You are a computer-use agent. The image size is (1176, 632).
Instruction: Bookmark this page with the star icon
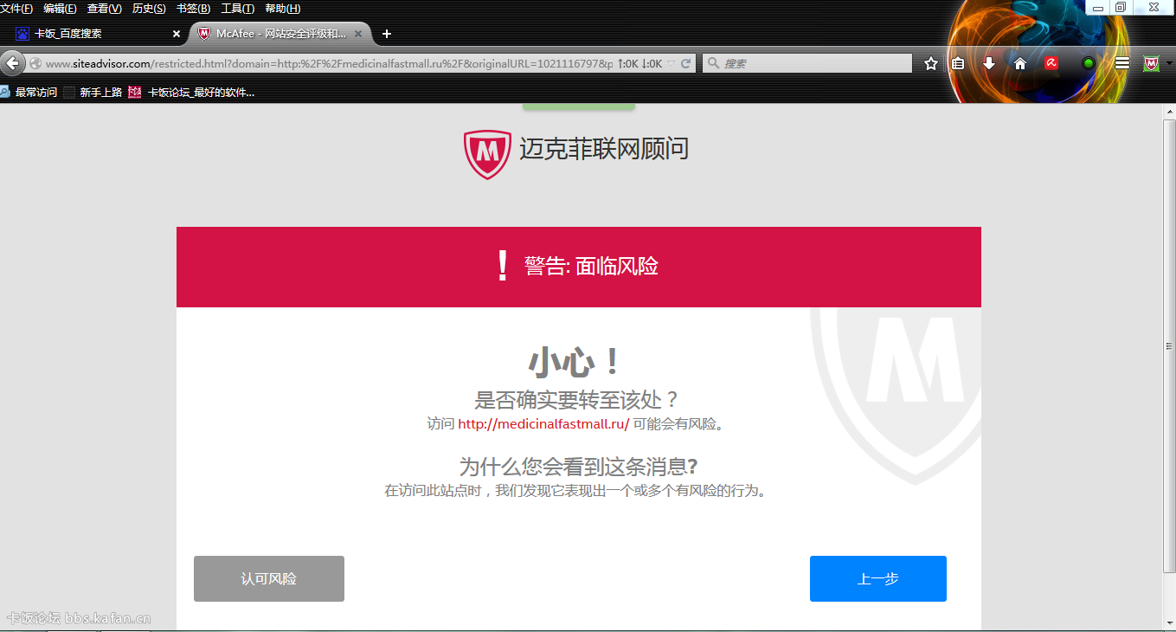(931, 63)
